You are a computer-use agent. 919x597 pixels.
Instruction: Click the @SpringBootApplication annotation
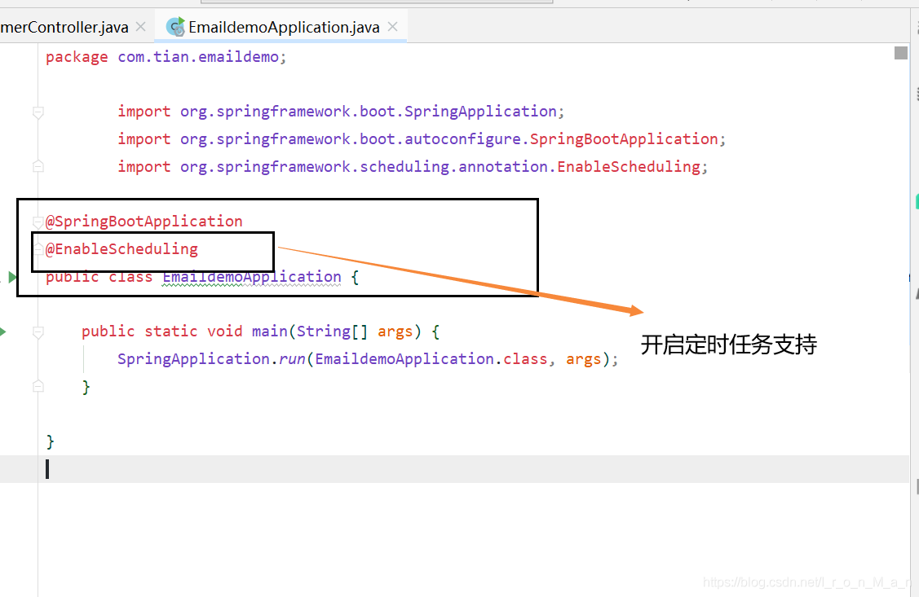coord(144,222)
